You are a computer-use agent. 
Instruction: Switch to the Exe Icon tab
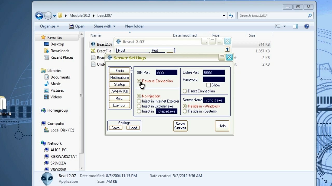pos(120,105)
